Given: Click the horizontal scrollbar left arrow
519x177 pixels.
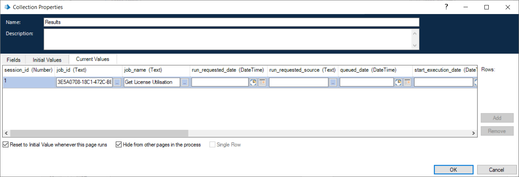Looking at the screenshot, I should (x=6, y=133).
